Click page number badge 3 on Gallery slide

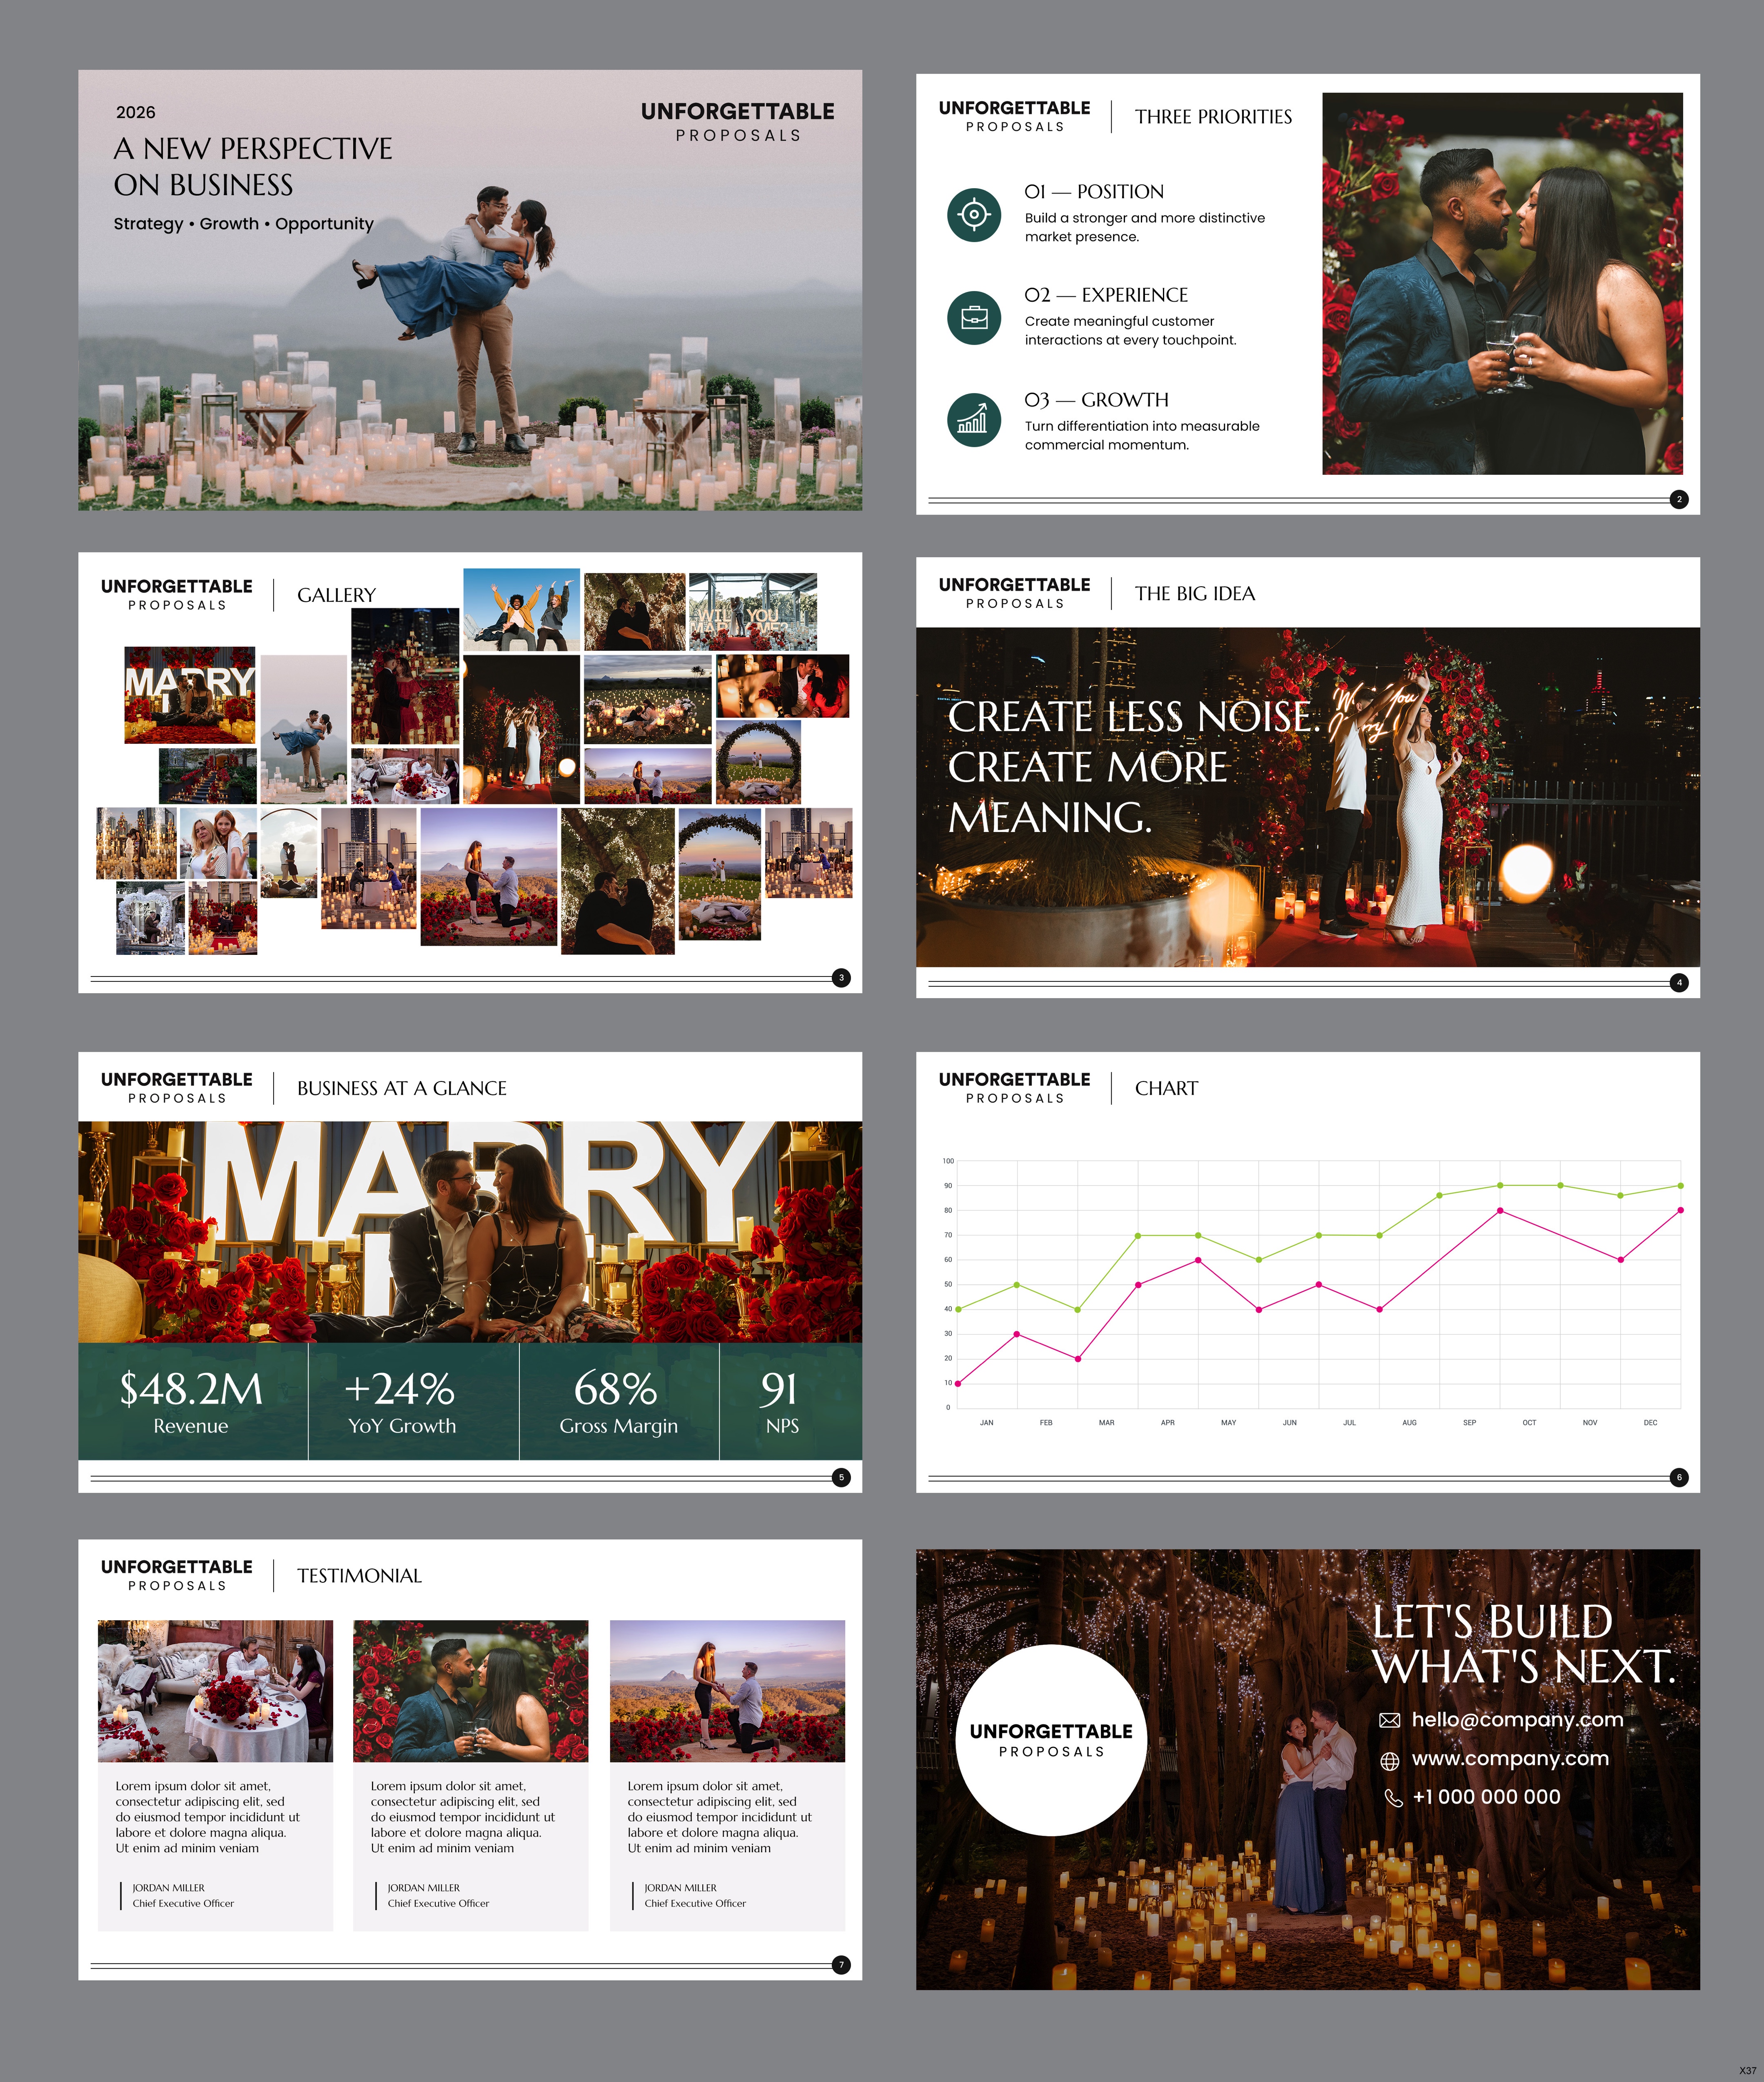click(841, 978)
